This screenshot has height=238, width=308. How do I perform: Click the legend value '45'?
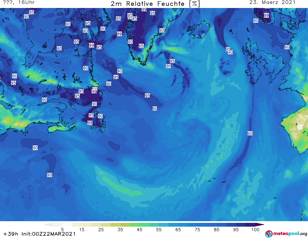coord(140,229)
